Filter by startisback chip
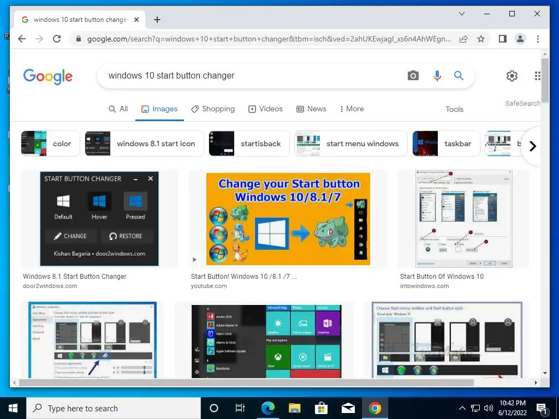 coord(249,143)
